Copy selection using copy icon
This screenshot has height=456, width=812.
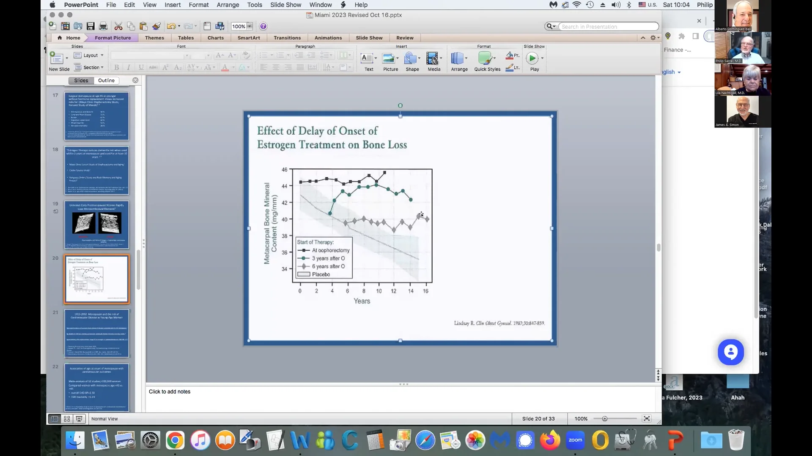tap(131, 26)
